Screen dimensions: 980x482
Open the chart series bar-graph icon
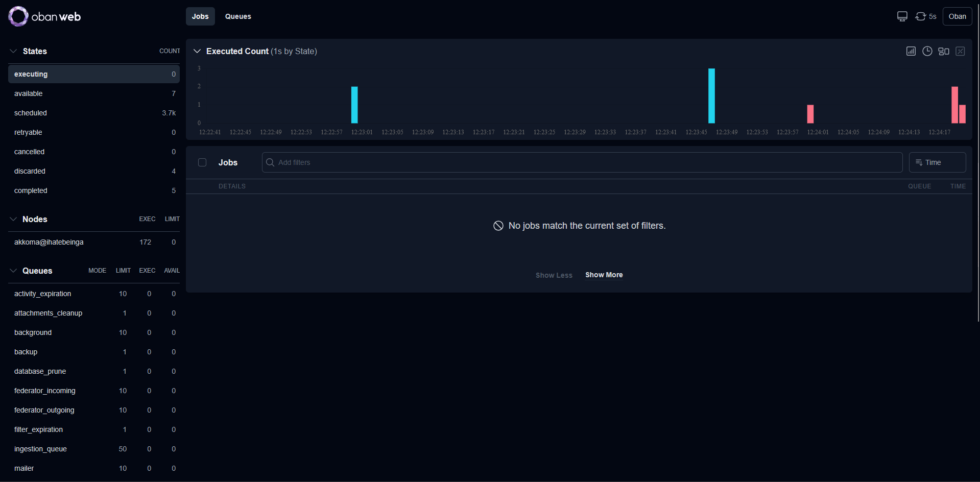click(x=911, y=51)
